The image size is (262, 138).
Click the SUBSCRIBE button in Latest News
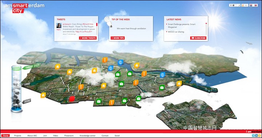(x=198, y=38)
